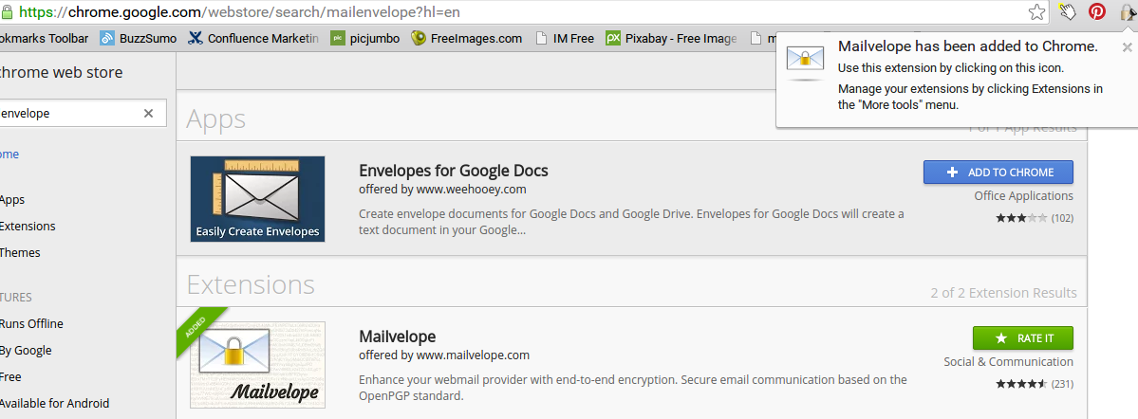Click the Mailvelope extension icon in toolbar

click(1128, 11)
